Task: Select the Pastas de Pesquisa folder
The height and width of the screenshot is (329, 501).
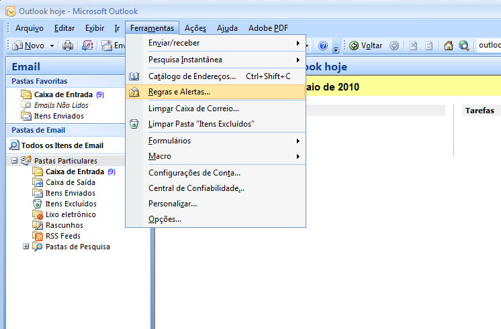Action: tap(72, 247)
